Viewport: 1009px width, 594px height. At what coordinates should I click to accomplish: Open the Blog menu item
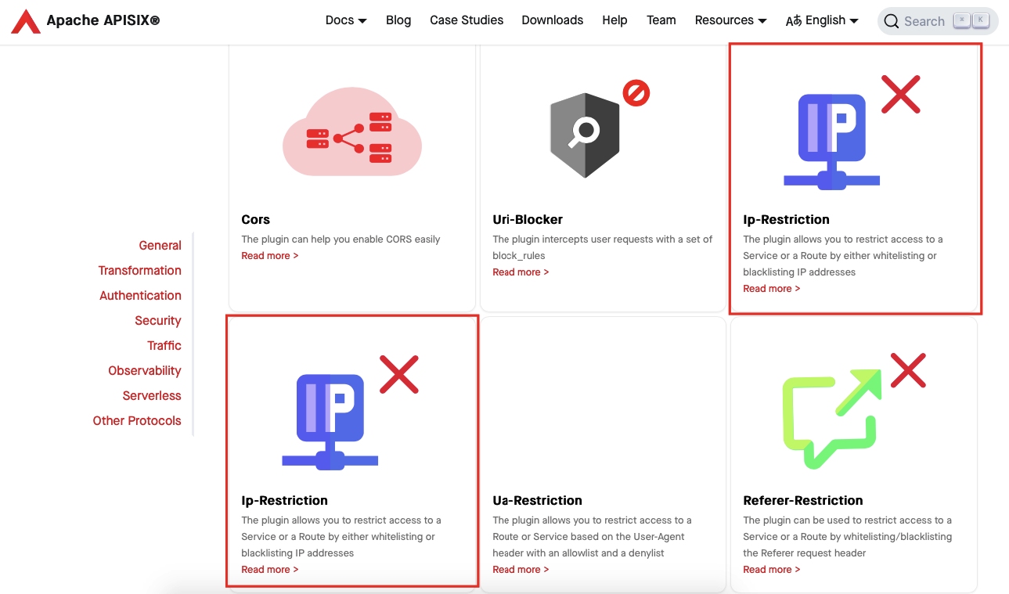point(398,20)
